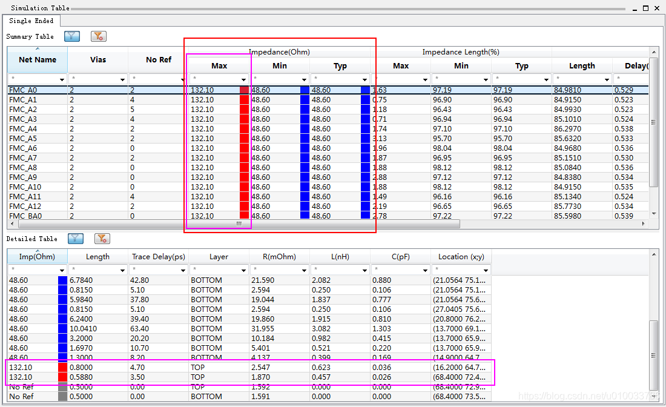
Task: Sort by the Net Name column header
Action: [x=38, y=60]
